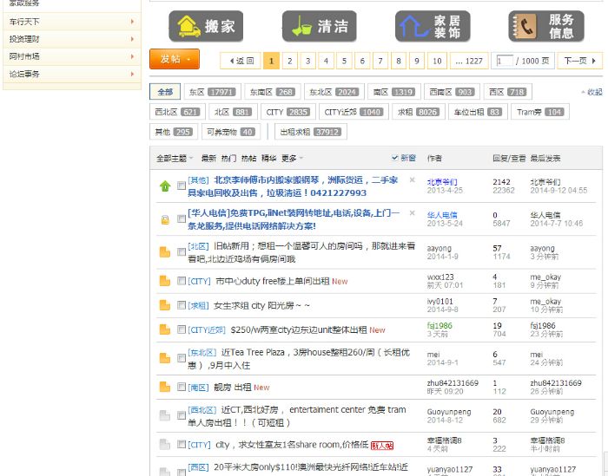Viewport: 608px width, 476px height.
Task: Click lock icon beside 华人电信 post
Action: click(x=165, y=219)
